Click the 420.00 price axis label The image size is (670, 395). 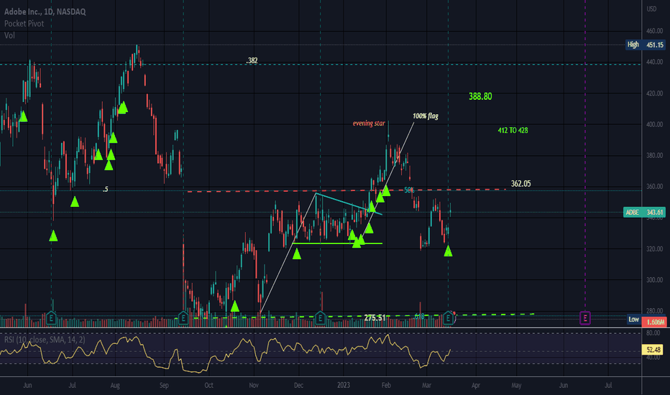pyautogui.click(x=655, y=93)
